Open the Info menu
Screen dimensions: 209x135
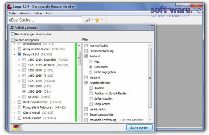[x=49, y=13]
